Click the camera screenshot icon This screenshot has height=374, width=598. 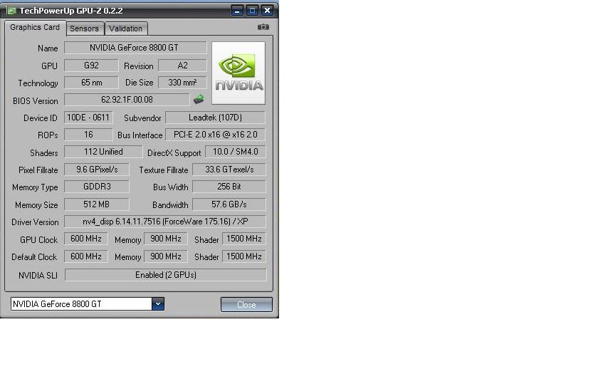[x=263, y=27]
